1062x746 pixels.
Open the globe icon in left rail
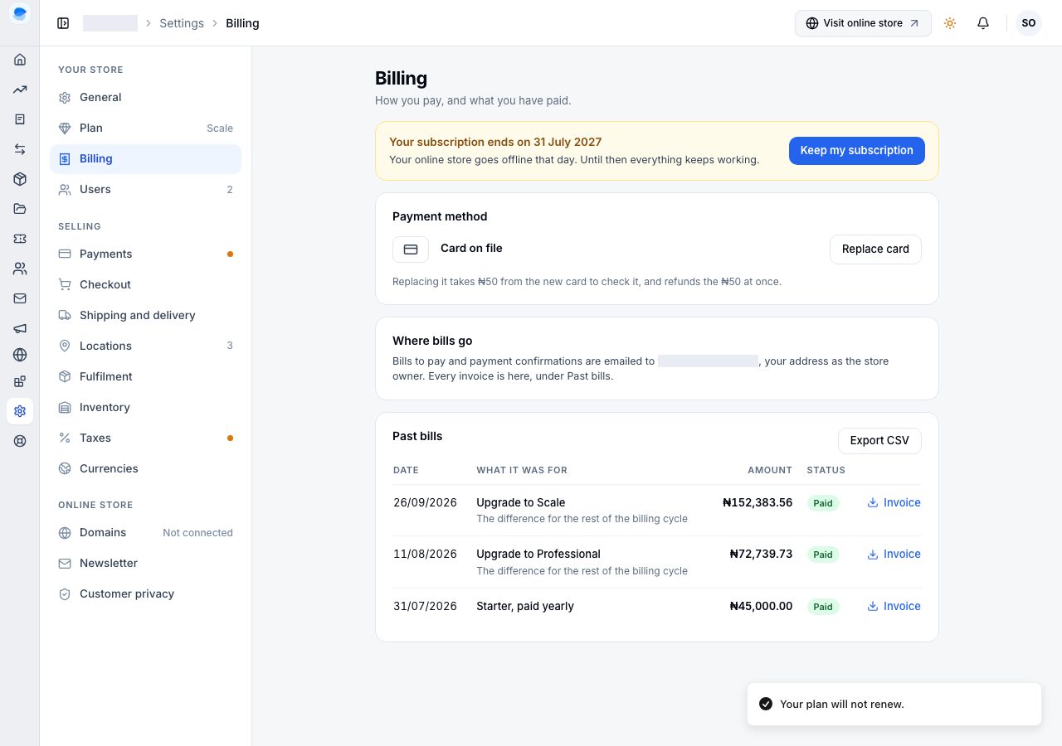pos(20,355)
